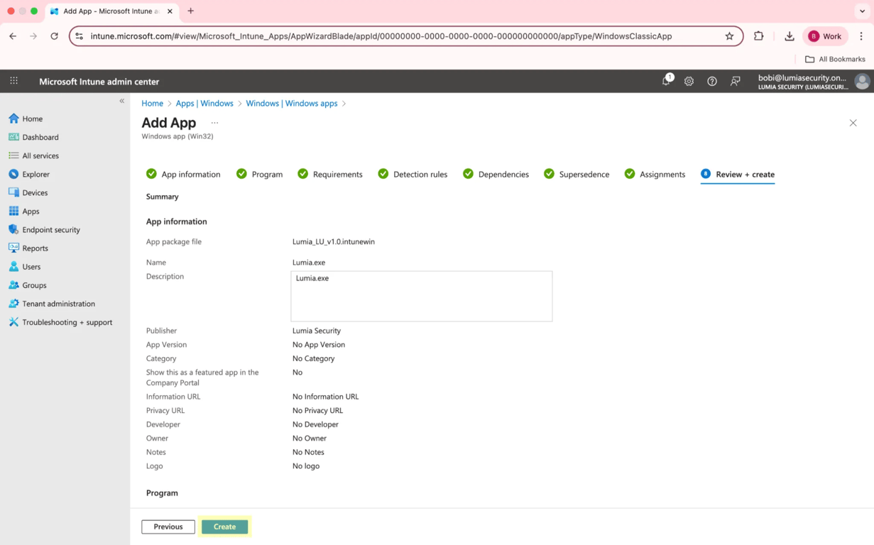This screenshot has width=874, height=545.
Task: Select the Lumia_LU_v1.0.intunewin file name text
Action: 334,242
